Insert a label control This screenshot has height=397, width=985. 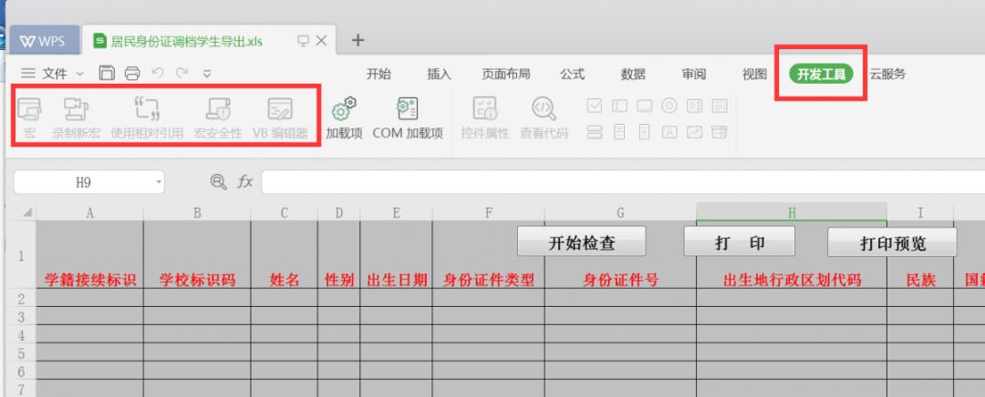click(669, 132)
